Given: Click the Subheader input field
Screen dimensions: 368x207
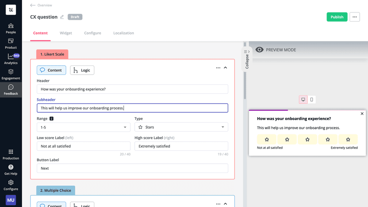Looking at the screenshot, I should click(x=132, y=108).
